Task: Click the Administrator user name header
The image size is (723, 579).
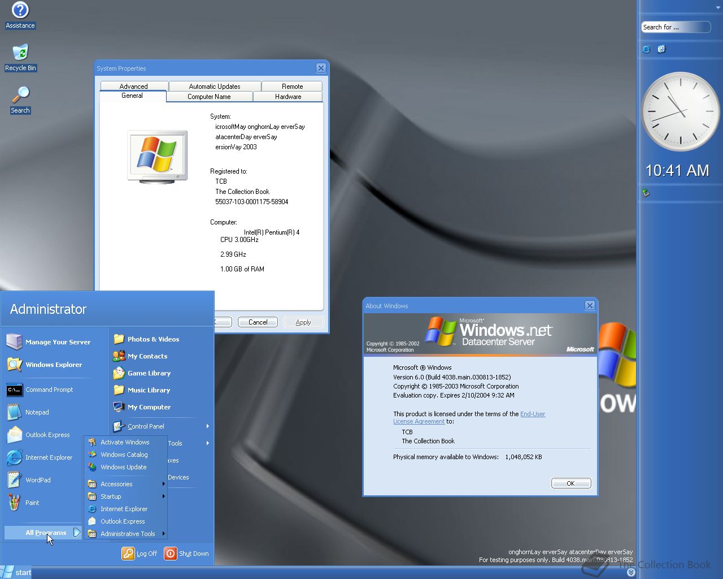Action: [x=48, y=309]
